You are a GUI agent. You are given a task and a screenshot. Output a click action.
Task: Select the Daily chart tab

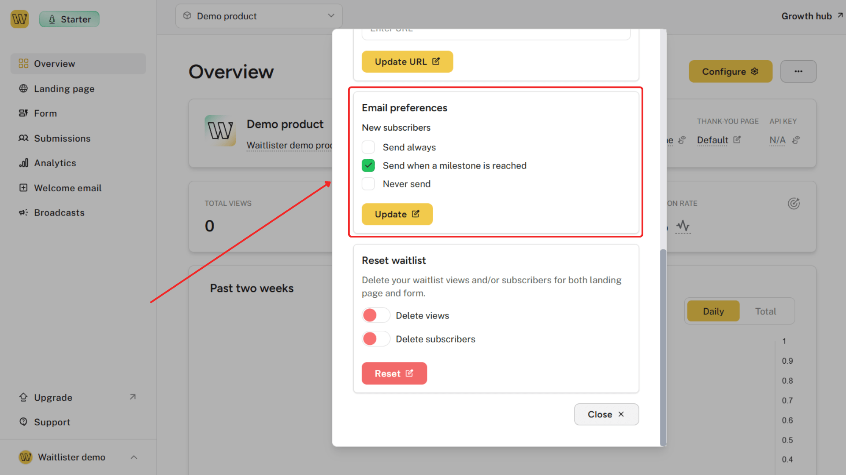(713, 311)
